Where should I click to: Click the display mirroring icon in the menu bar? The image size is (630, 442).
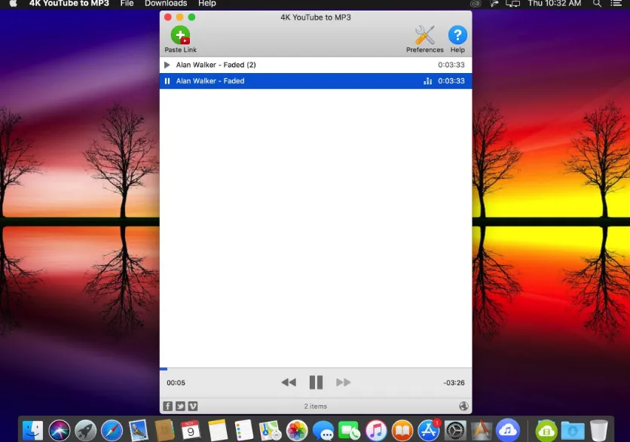512,4
